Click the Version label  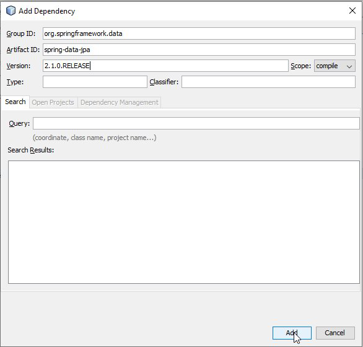pyautogui.click(x=19, y=66)
